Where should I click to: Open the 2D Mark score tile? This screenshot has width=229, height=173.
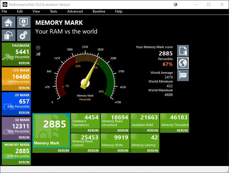(x=16, y=101)
